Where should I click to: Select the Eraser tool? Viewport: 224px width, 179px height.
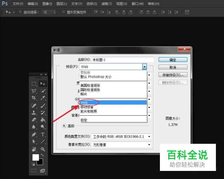point(34,120)
